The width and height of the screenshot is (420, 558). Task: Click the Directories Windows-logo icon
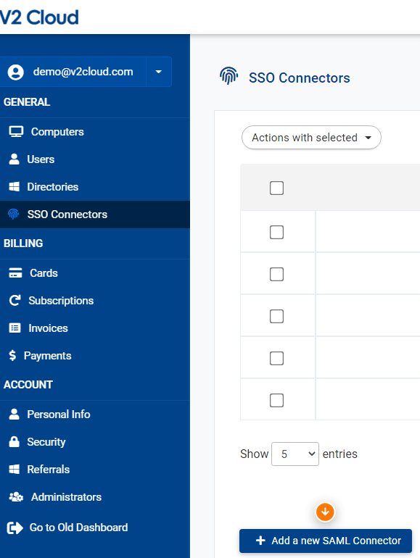(x=15, y=187)
